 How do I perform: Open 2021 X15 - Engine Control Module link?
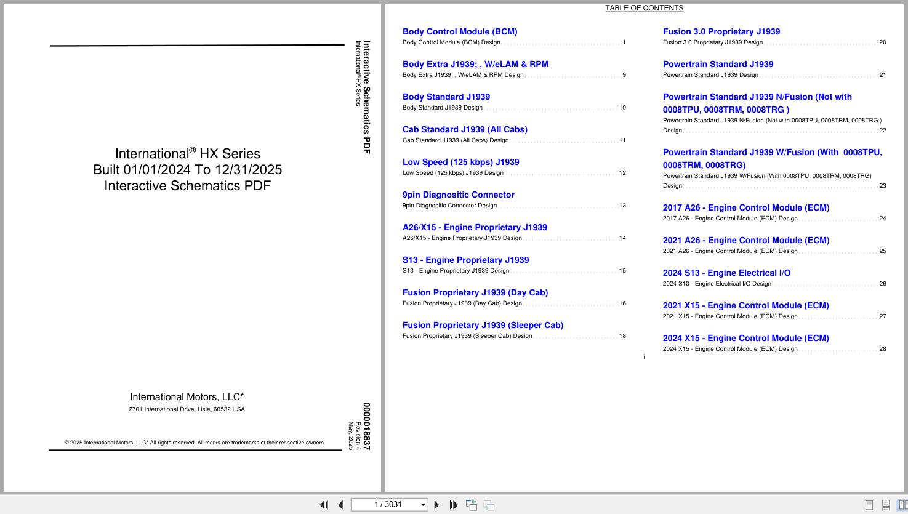tap(745, 305)
